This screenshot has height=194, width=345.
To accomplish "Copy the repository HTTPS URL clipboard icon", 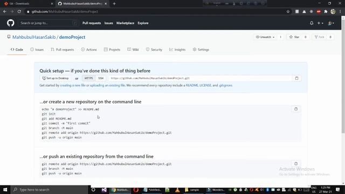I will tap(296, 78).
